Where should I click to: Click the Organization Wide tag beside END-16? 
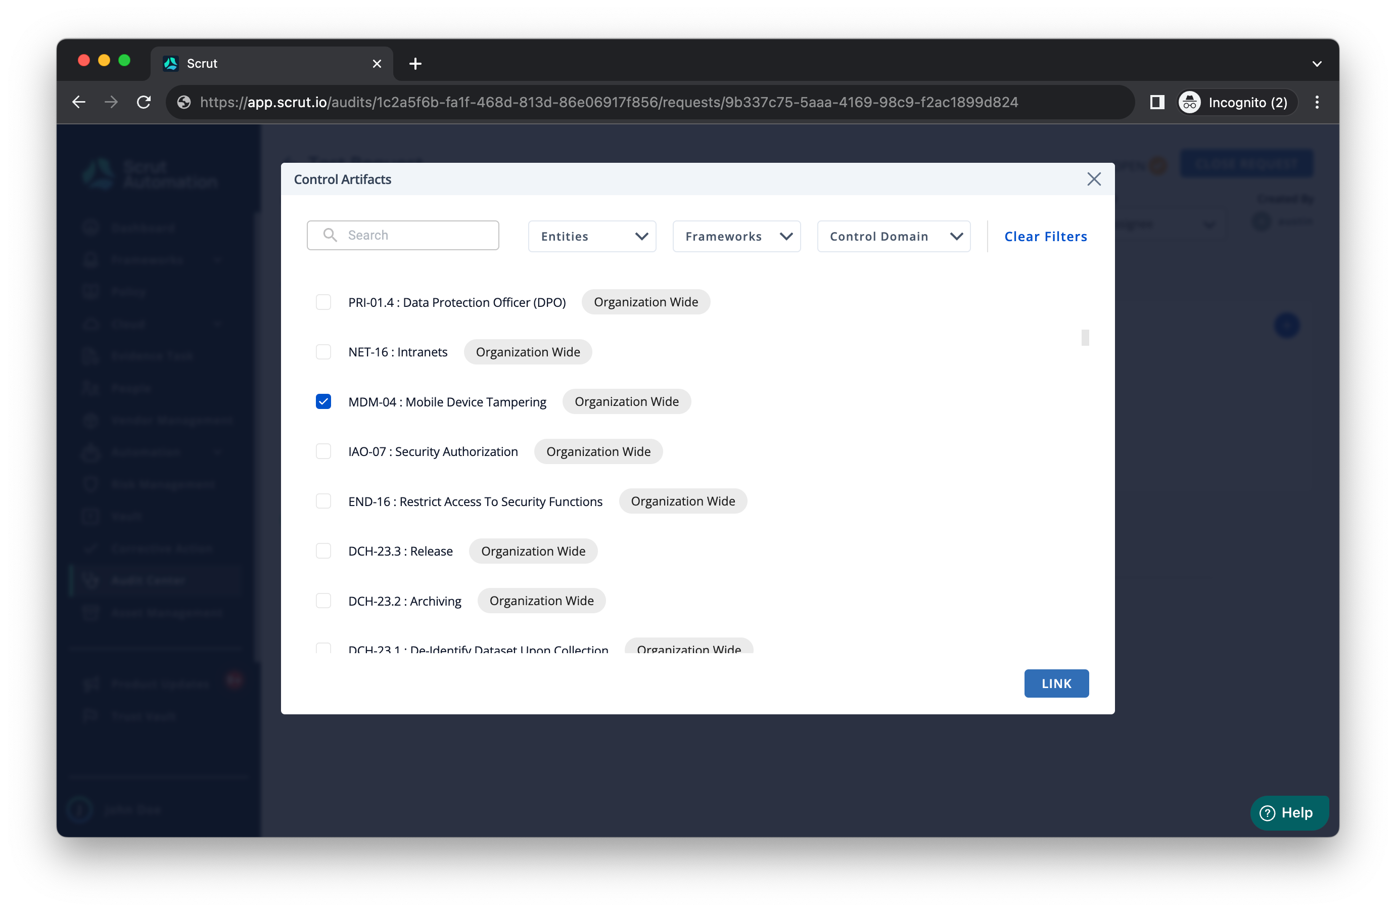pyautogui.click(x=683, y=501)
